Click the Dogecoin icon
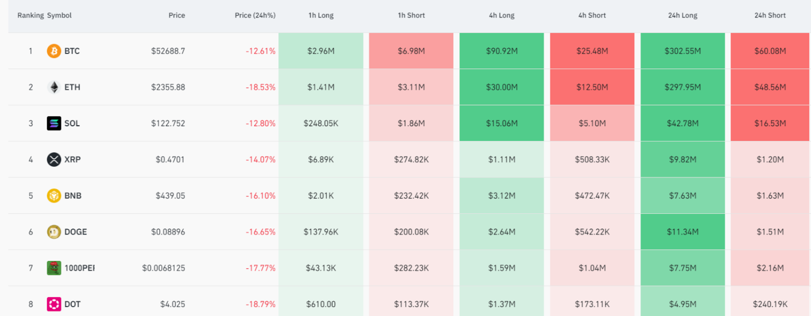 click(x=54, y=232)
